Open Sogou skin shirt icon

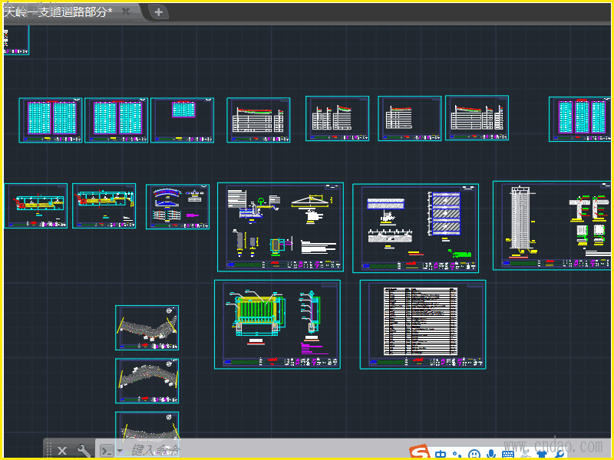pos(543,454)
